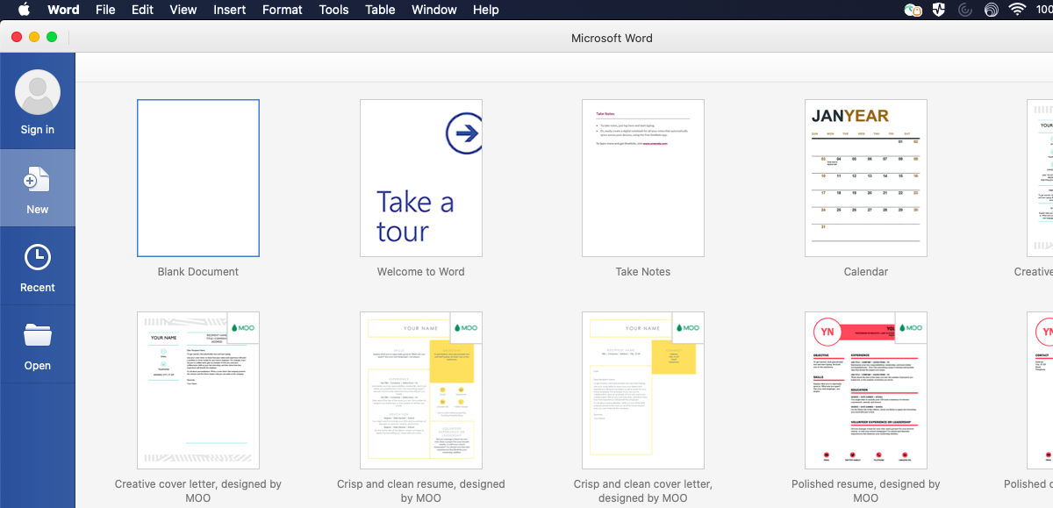Select Creative cover letter by MOO thumbnail

coord(198,390)
